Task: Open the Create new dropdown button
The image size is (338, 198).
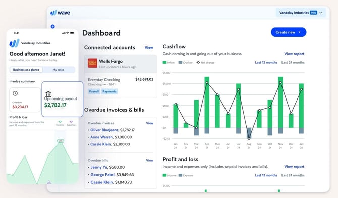Action: click(289, 32)
